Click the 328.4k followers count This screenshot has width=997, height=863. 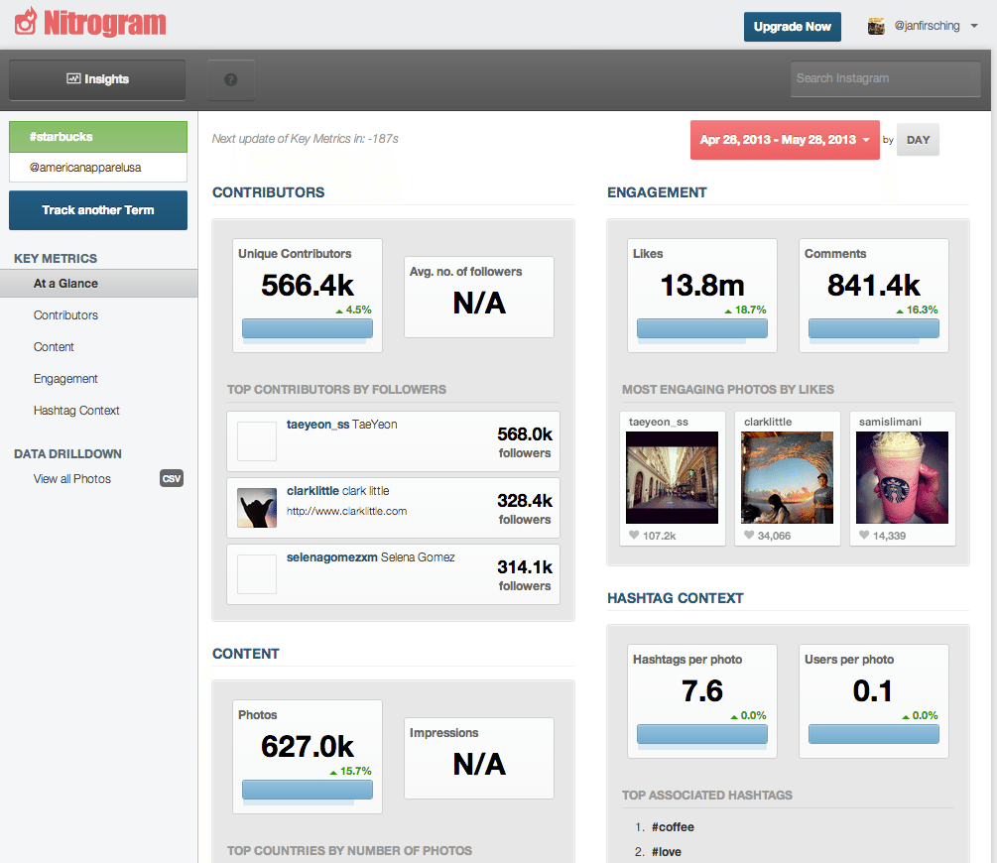click(525, 501)
